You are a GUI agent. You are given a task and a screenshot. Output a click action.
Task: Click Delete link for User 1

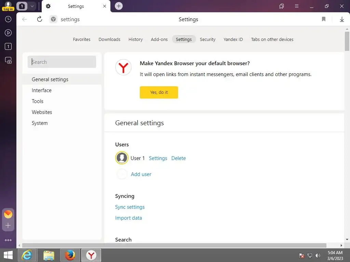pos(178,158)
